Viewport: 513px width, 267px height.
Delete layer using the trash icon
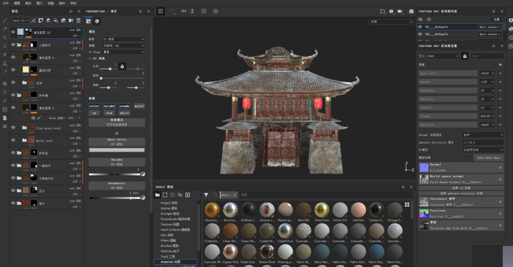click(x=78, y=20)
